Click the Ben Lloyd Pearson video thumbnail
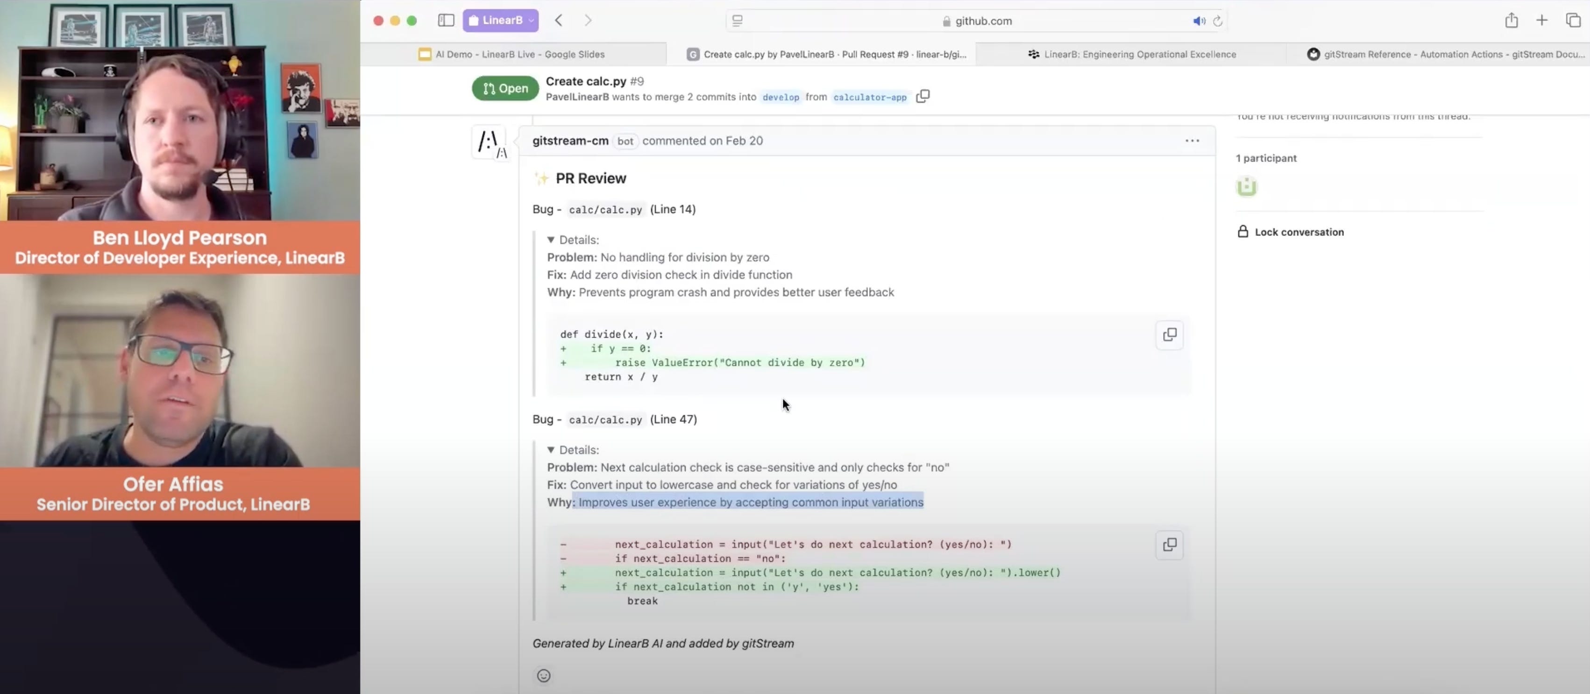 (180, 110)
